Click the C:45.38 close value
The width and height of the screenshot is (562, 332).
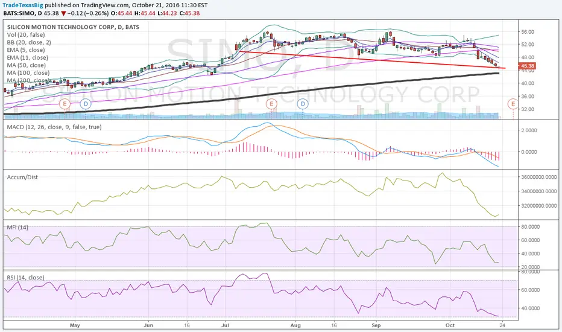click(x=189, y=13)
